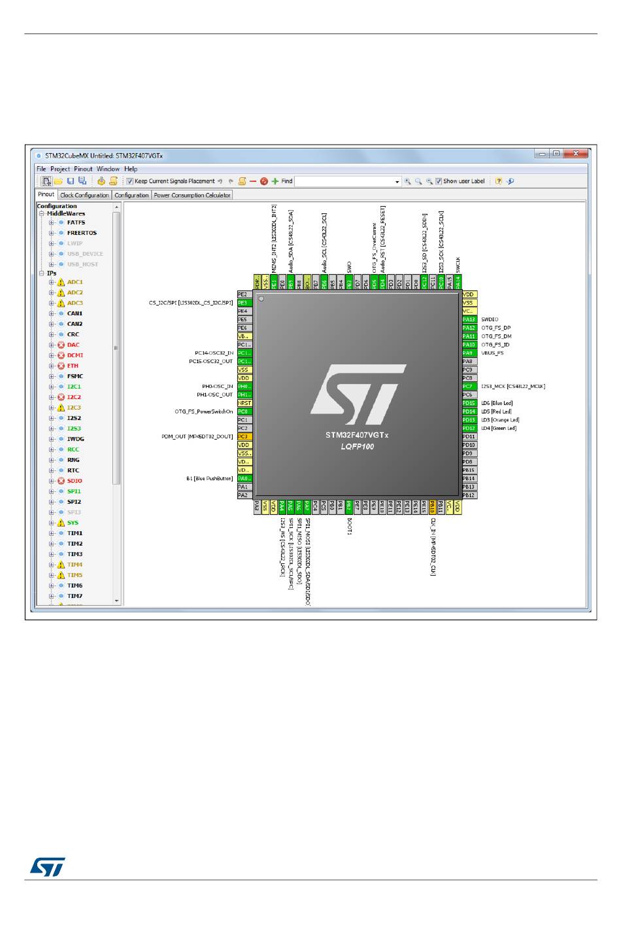Select the Pinout tab

point(46,194)
